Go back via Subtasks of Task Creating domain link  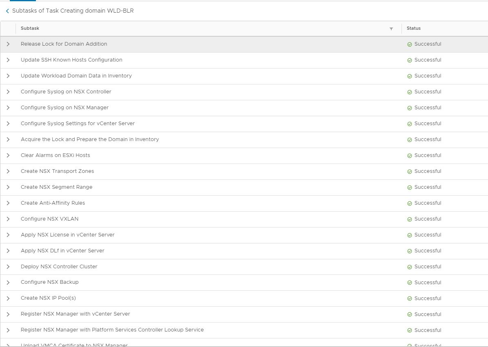pyautogui.click(x=73, y=11)
